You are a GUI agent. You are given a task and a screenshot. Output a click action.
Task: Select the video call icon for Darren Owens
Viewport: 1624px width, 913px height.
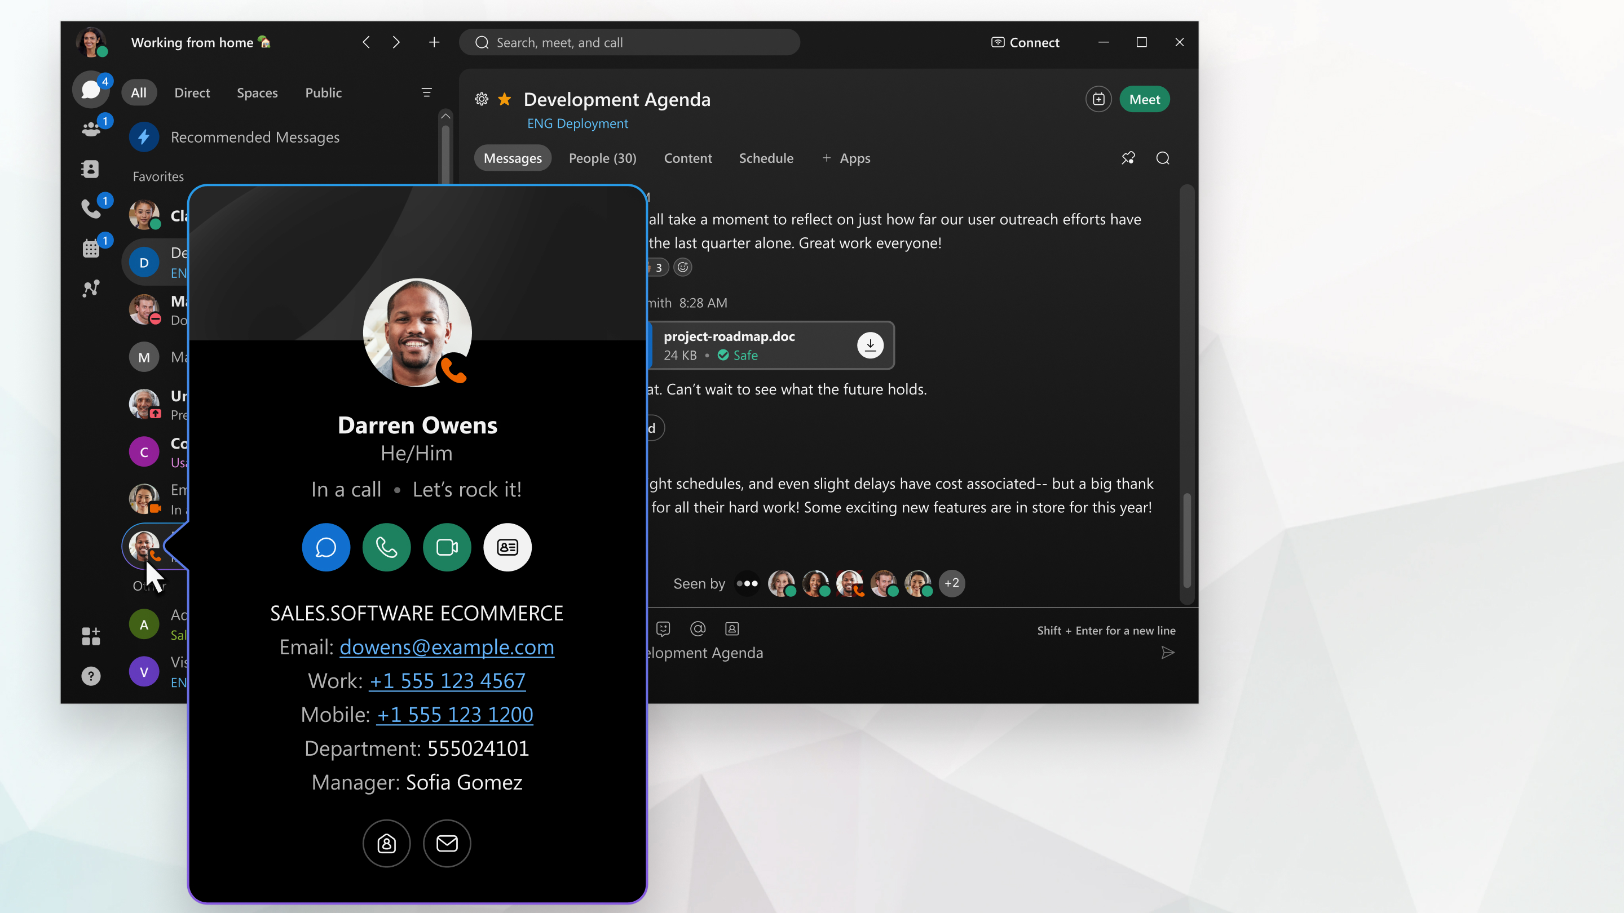pos(446,547)
